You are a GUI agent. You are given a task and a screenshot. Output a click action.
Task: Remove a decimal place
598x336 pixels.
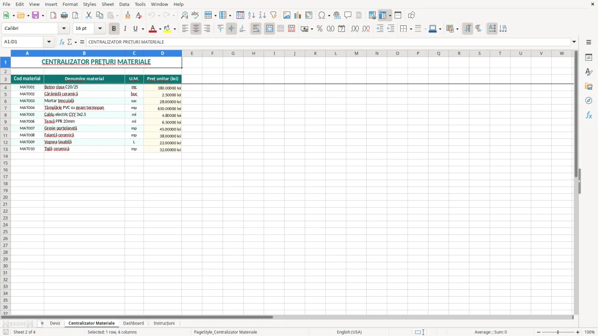click(x=366, y=29)
